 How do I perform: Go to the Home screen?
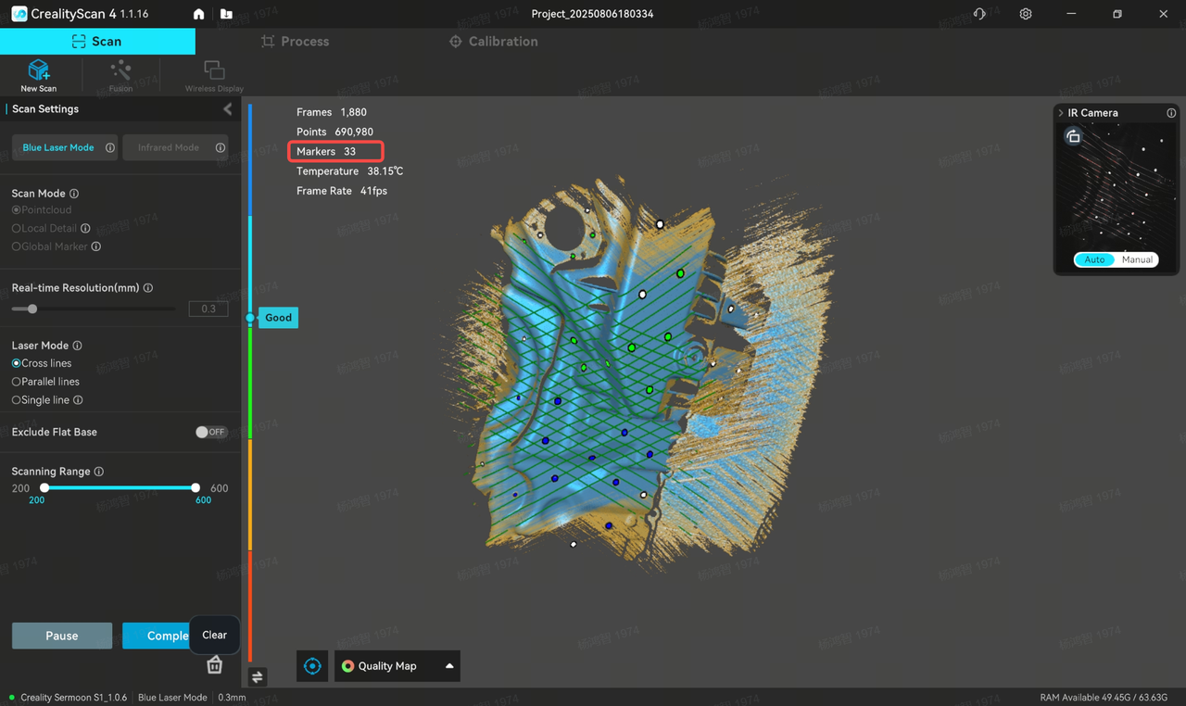coord(198,13)
